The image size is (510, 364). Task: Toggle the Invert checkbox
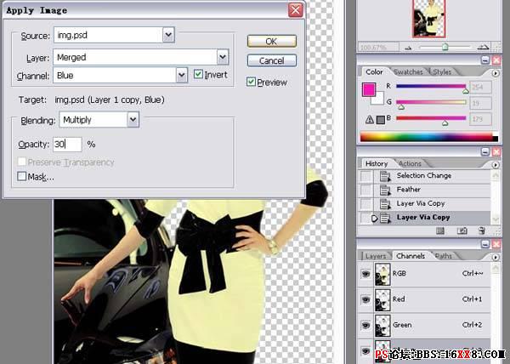pyautogui.click(x=198, y=74)
